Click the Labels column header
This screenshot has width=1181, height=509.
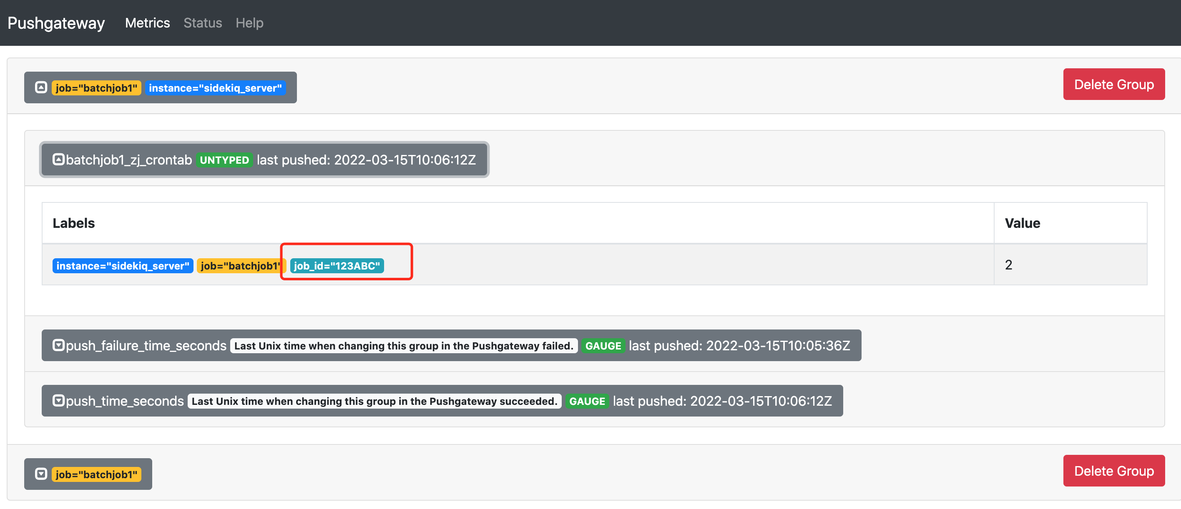(x=73, y=223)
